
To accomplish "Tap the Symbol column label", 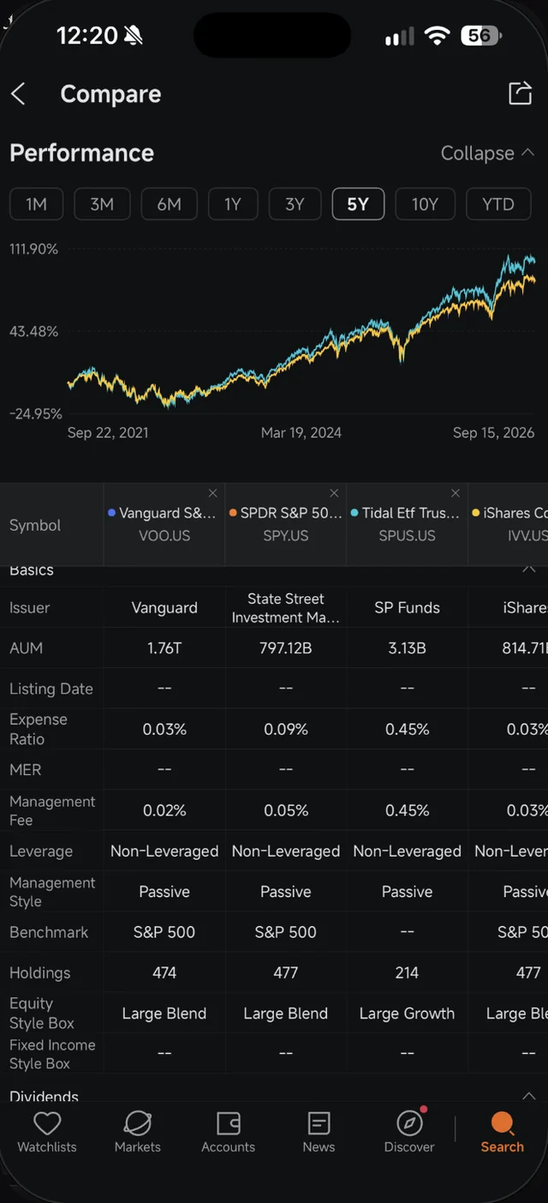I will [x=35, y=526].
